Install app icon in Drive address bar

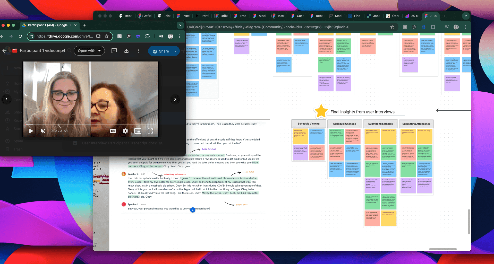pos(98,36)
